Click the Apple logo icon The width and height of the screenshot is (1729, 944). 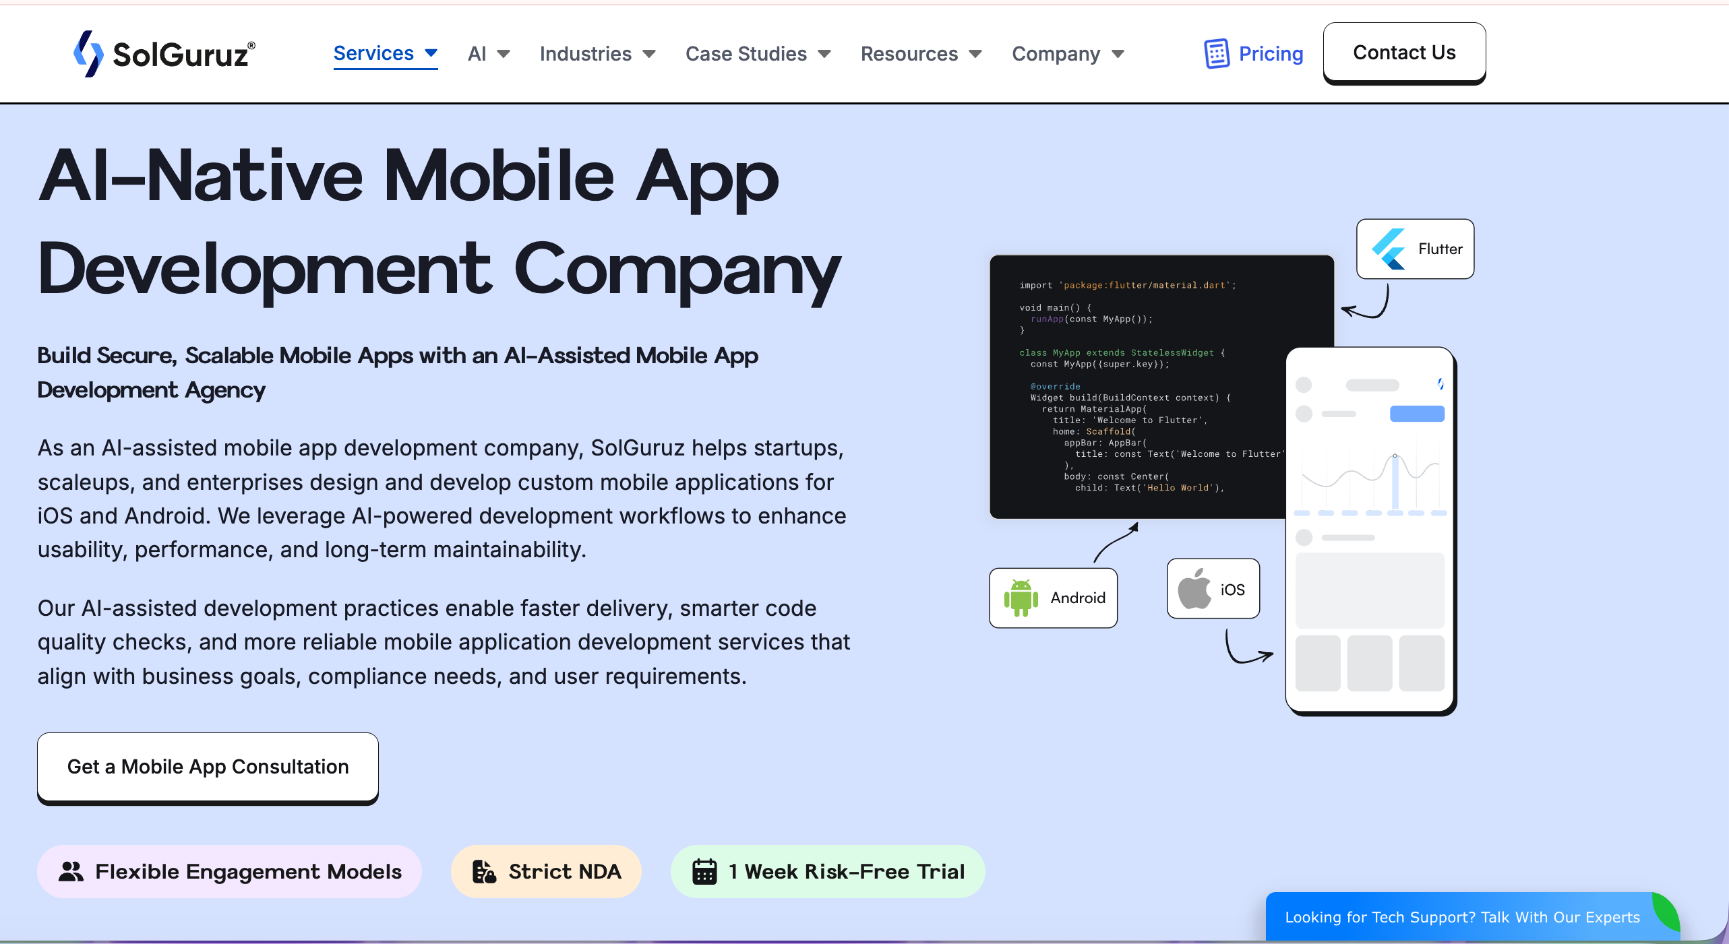(x=1194, y=588)
